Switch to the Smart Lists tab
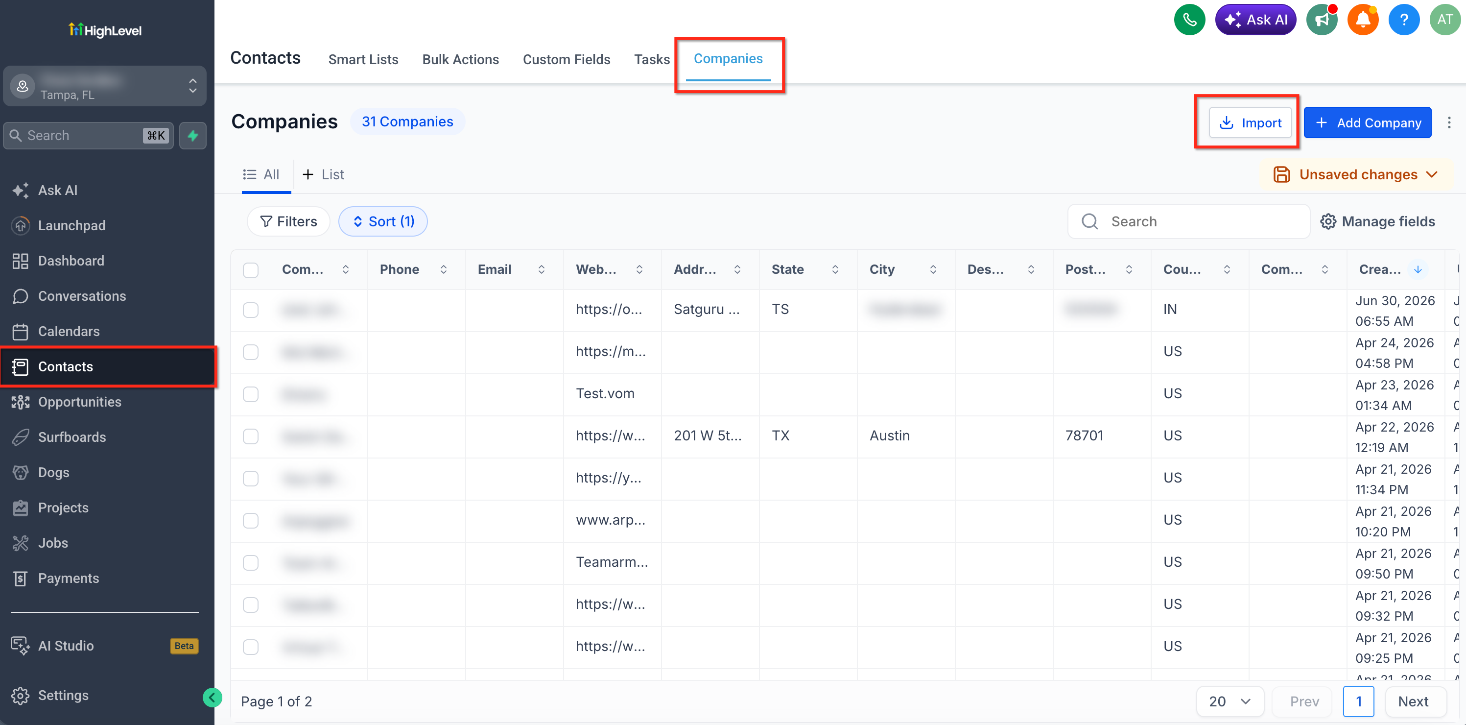 (x=363, y=59)
